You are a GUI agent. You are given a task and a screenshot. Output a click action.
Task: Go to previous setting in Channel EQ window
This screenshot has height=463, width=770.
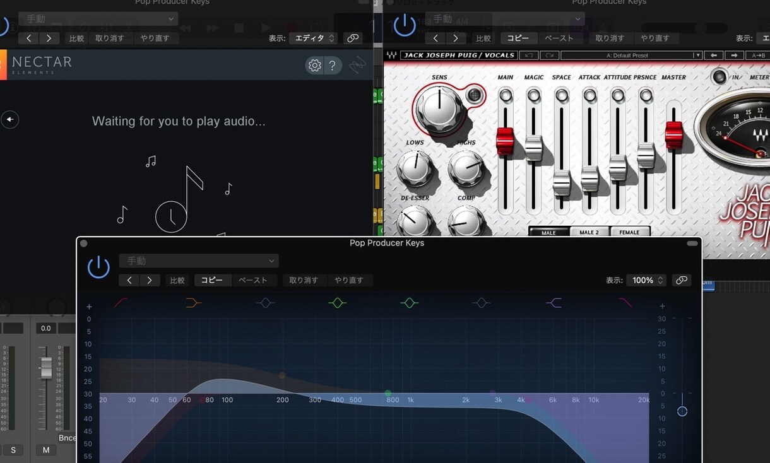tap(129, 280)
